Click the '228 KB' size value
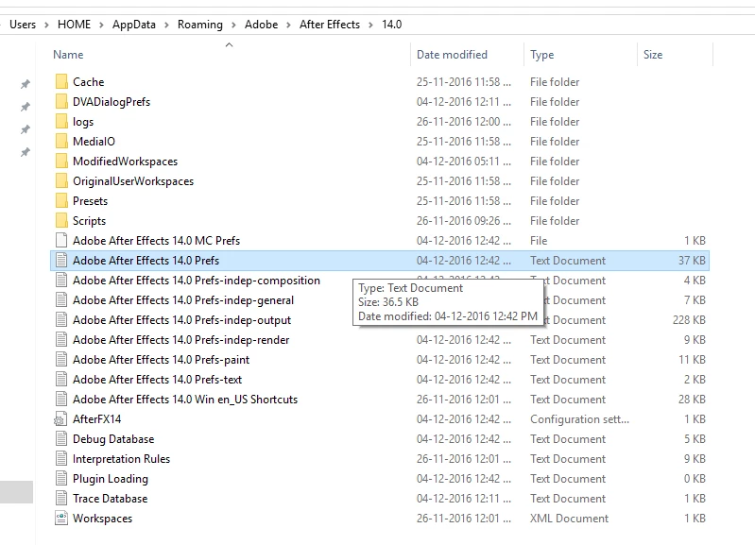The height and width of the screenshot is (545, 755). click(x=689, y=319)
